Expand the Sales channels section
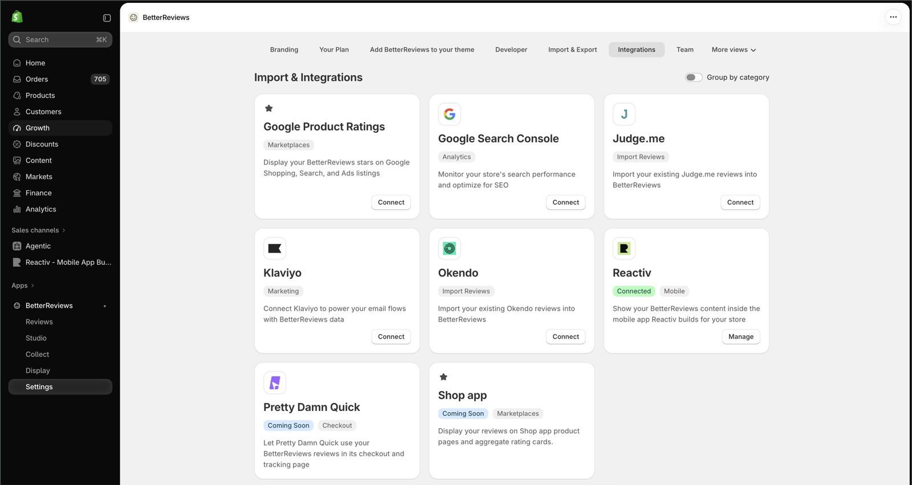912x485 pixels. point(39,231)
